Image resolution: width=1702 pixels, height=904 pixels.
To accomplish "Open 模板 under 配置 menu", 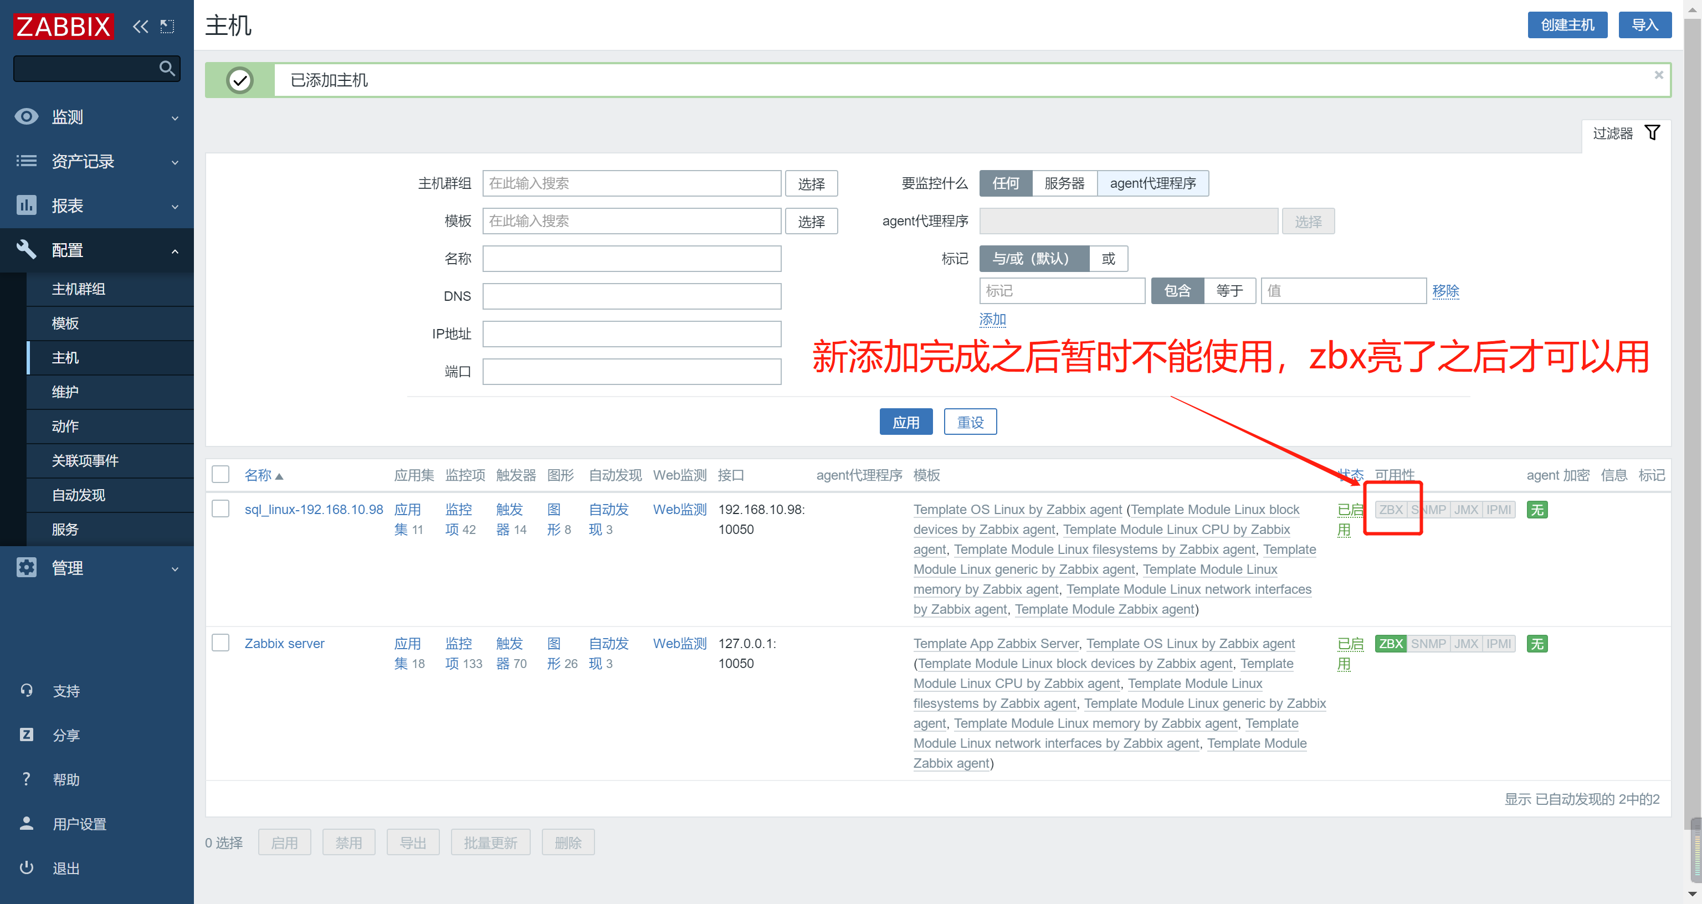I will click(110, 323).
